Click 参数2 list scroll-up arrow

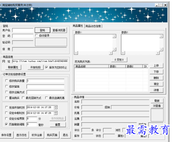coord(161,36)
